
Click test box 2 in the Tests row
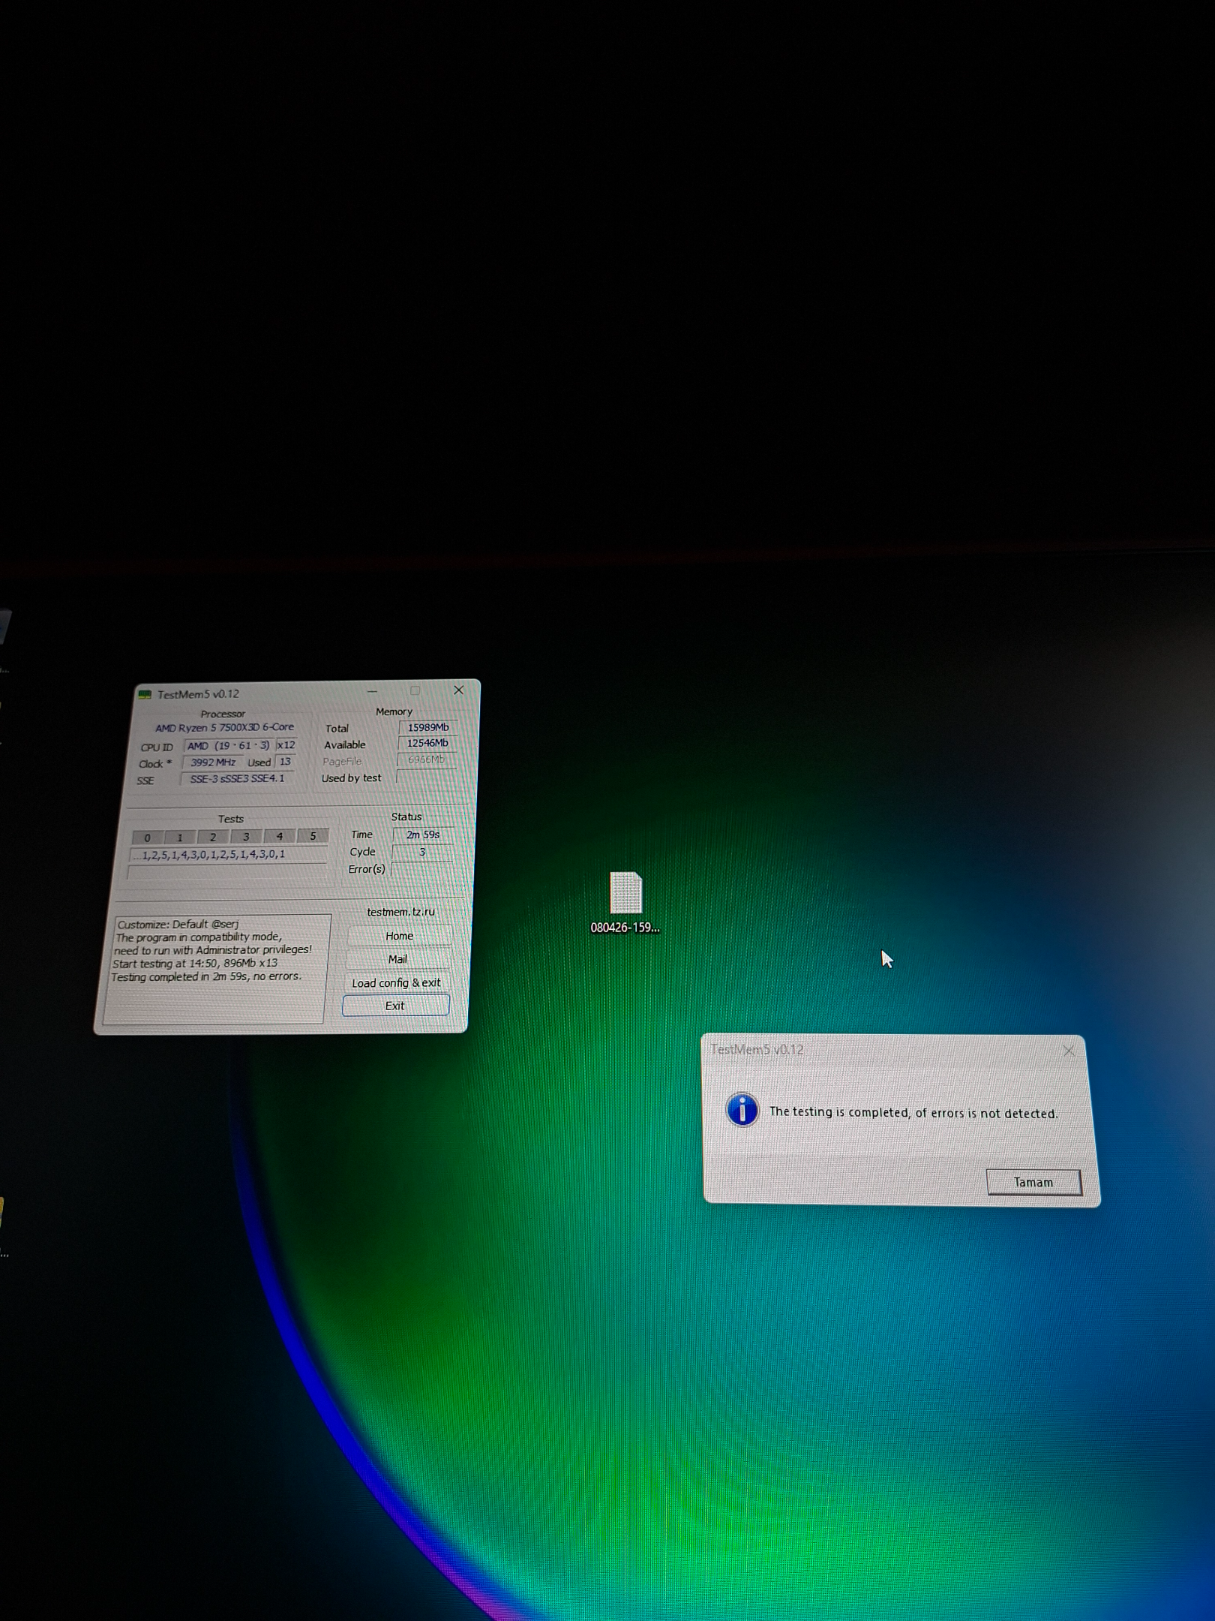point(213,837)
